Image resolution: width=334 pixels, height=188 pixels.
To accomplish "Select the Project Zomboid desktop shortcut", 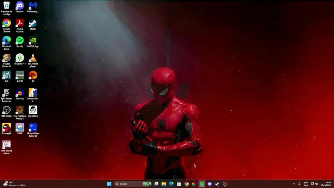I will pos(7,61).
